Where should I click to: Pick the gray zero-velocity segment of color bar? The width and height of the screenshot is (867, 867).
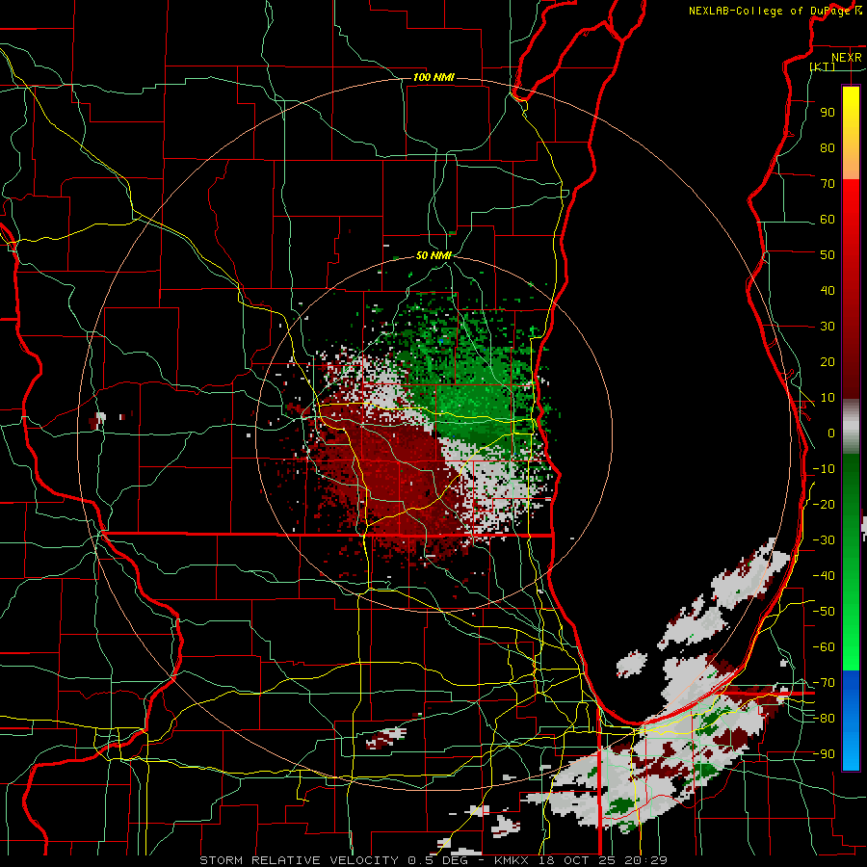[851, 427]
